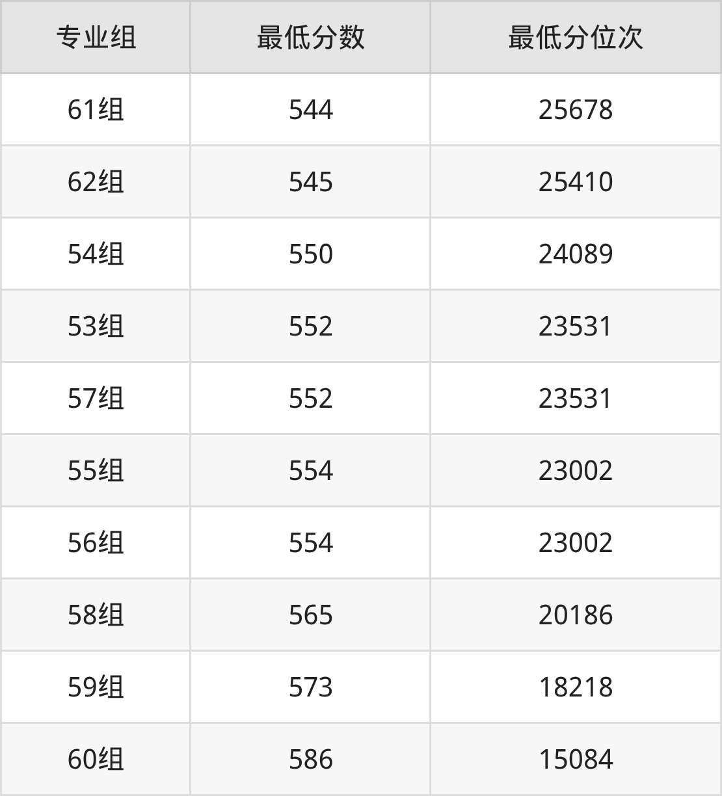Screen dimensions: 722x796
Task: Select the rank value 25678
Action: (575, 109)
